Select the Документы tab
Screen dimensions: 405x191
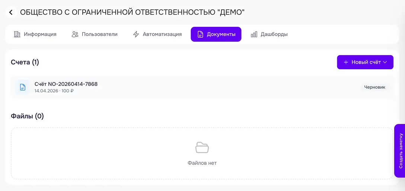tap(216, 34)
